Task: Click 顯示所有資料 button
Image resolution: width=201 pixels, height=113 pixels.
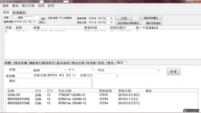Action: click(154, 23)
